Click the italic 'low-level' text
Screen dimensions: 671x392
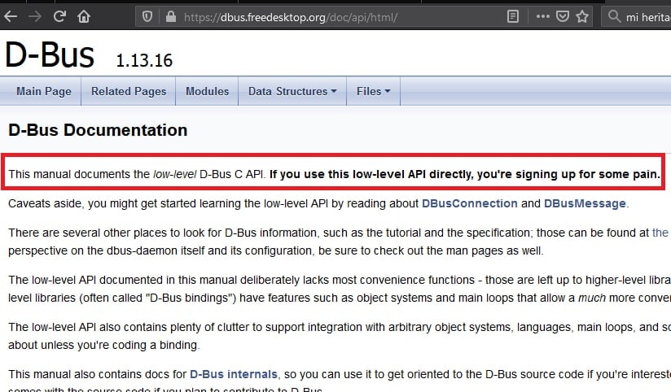174,174
